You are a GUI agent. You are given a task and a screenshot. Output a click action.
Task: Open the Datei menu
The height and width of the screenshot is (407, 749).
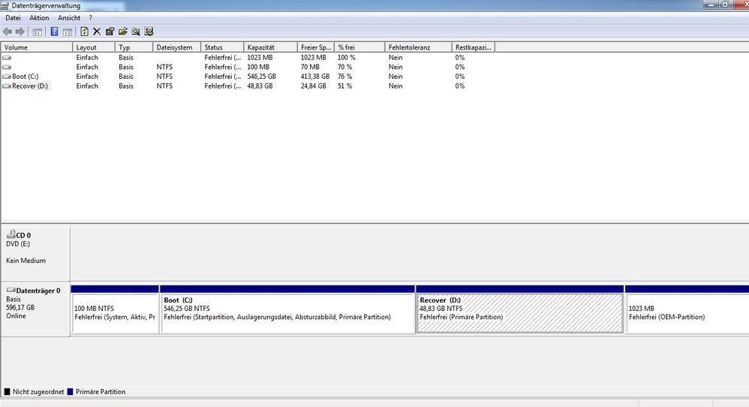point(13,18)
